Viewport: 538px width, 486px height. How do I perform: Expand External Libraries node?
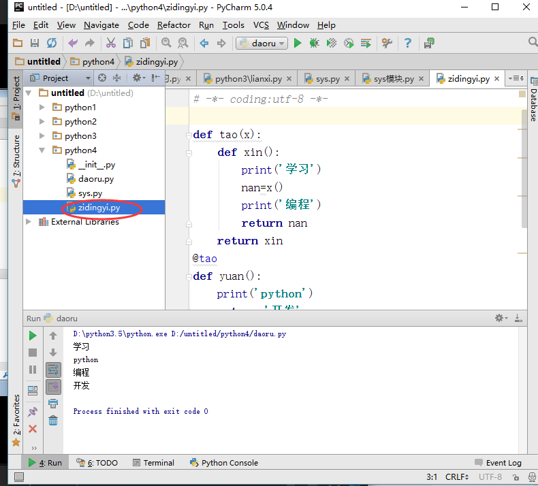coord(29,222)
